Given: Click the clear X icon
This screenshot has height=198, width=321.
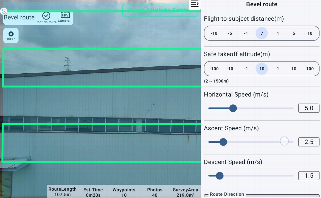Looking at the screenshot, I should [x=11, y=34].
